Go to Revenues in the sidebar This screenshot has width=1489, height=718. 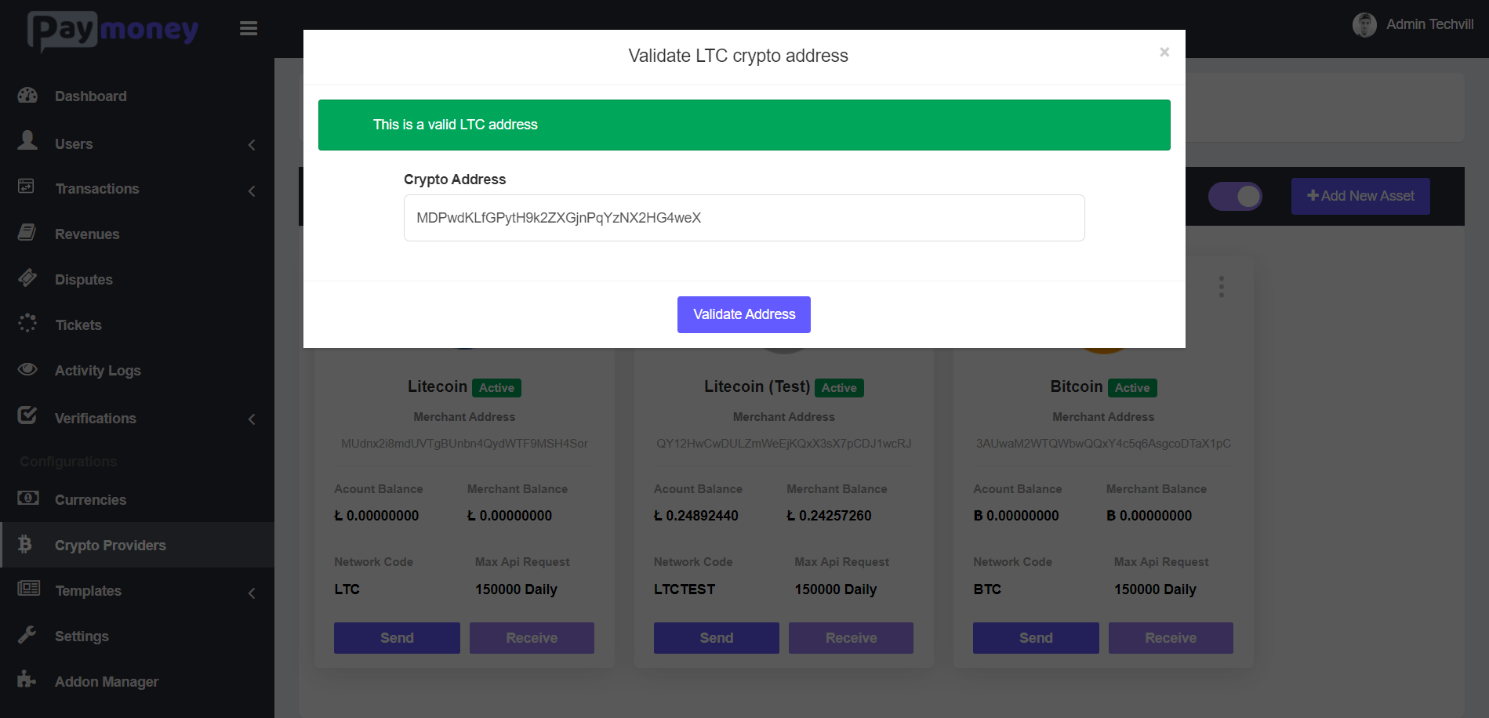coord(87,234)
